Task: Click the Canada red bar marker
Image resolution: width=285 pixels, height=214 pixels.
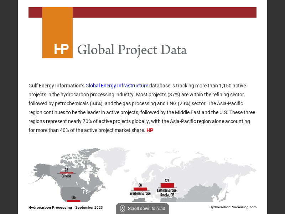Action: click(66, 173)
